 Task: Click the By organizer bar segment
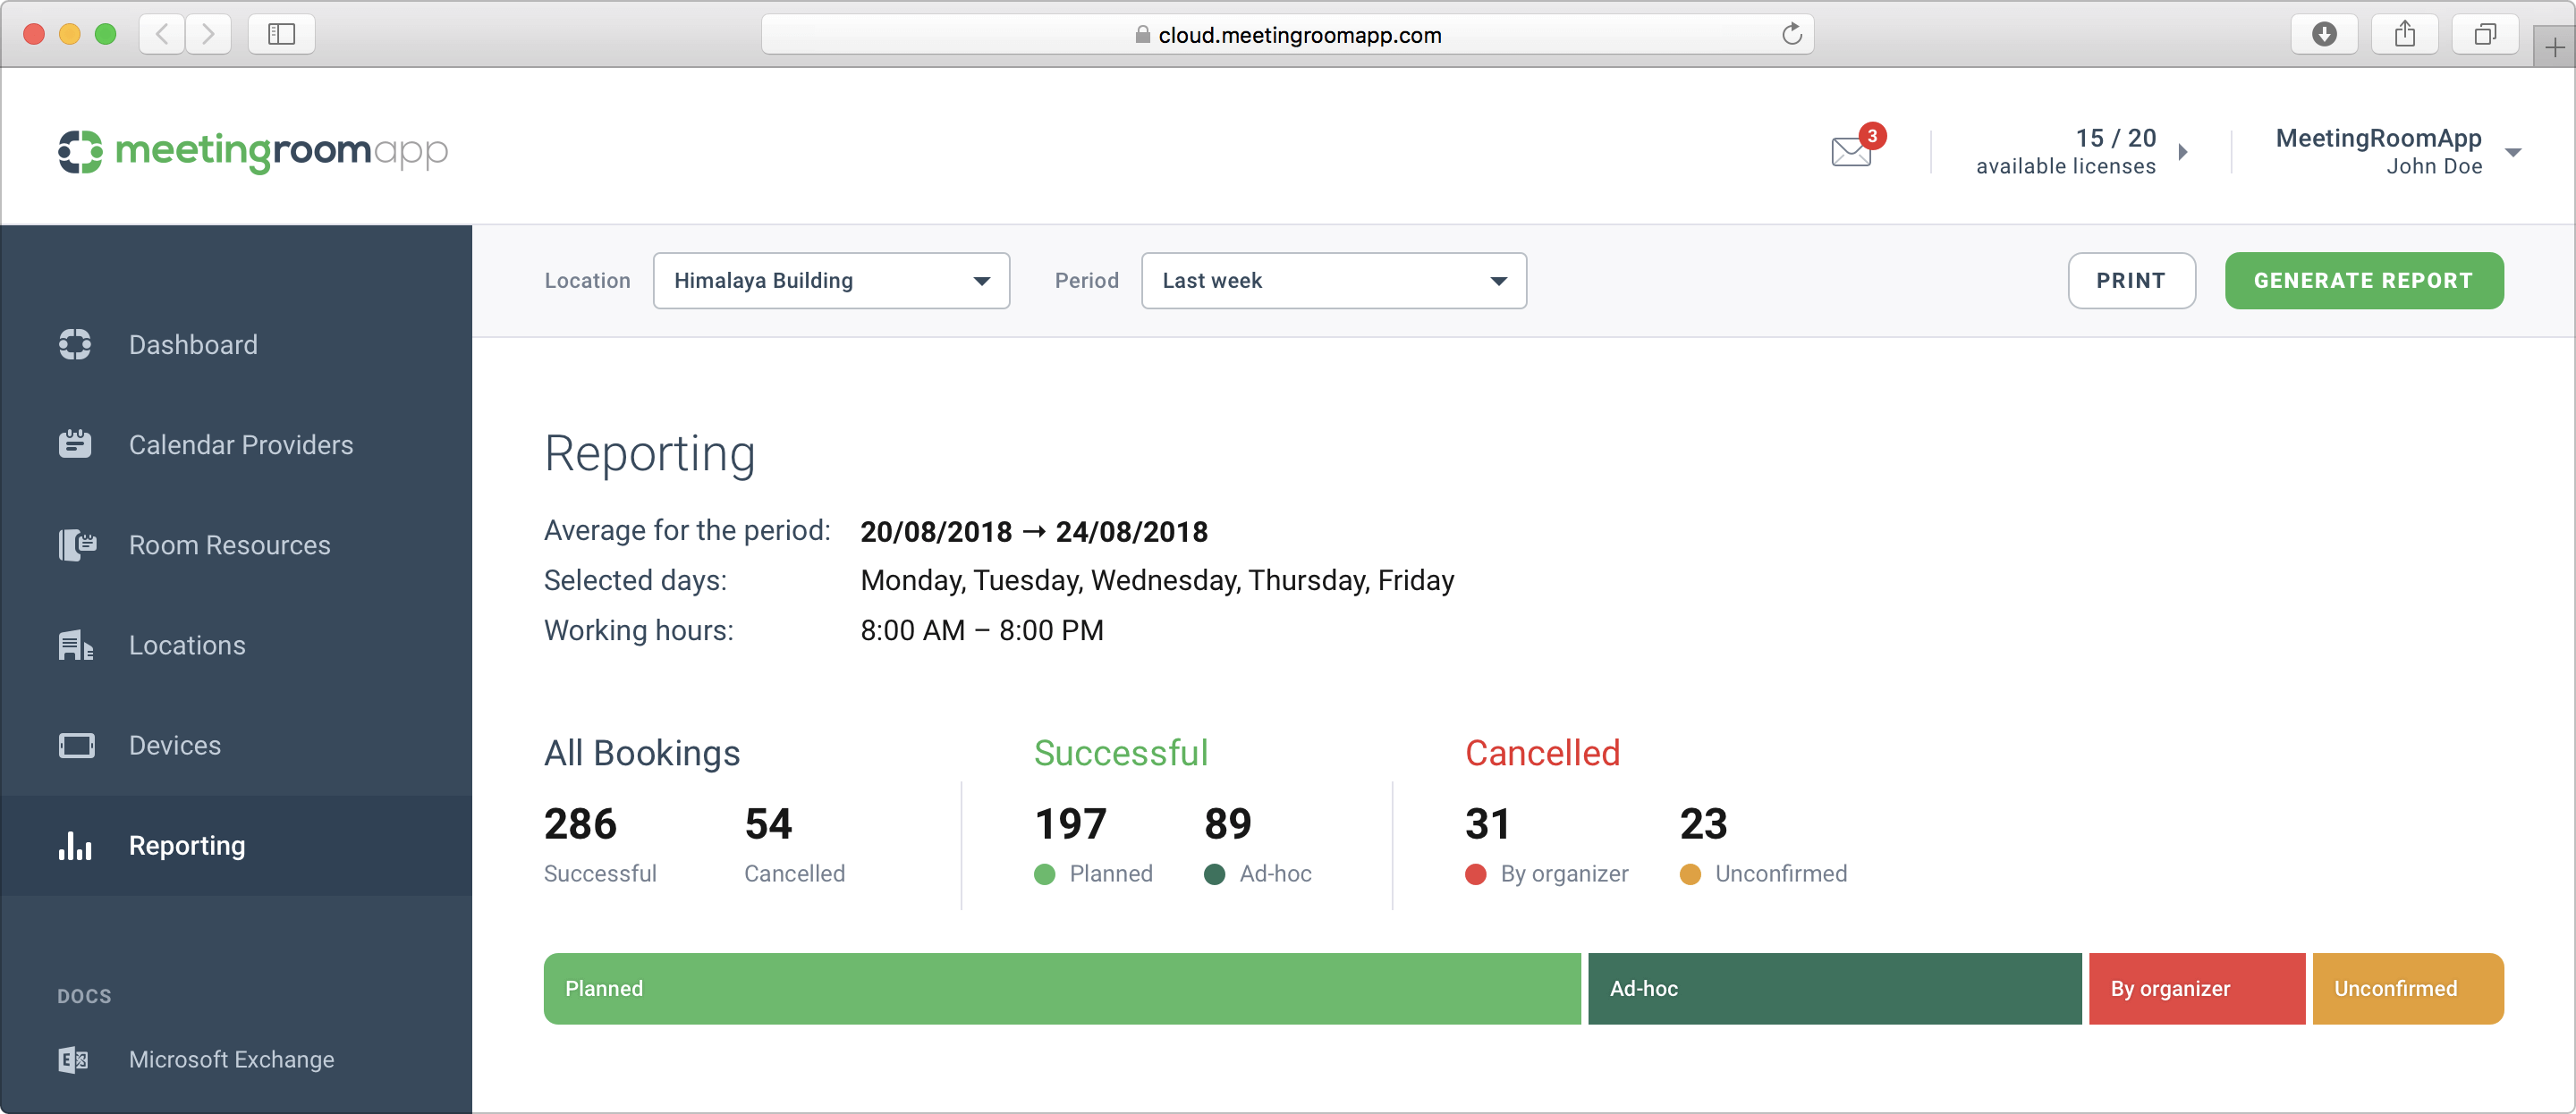coord(2196,988)
